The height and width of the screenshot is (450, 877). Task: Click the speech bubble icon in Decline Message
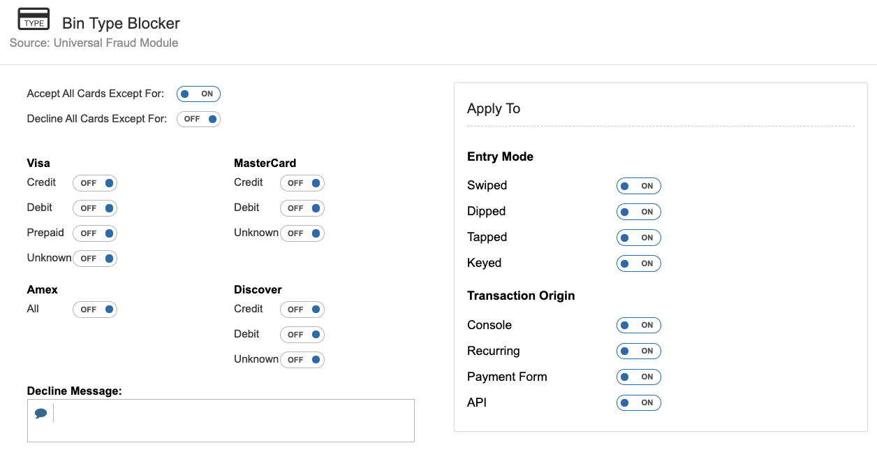click(40, 414)
